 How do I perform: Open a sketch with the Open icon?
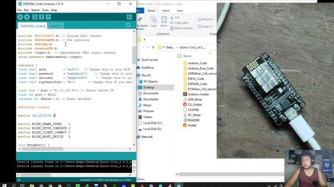coord(42,17)
